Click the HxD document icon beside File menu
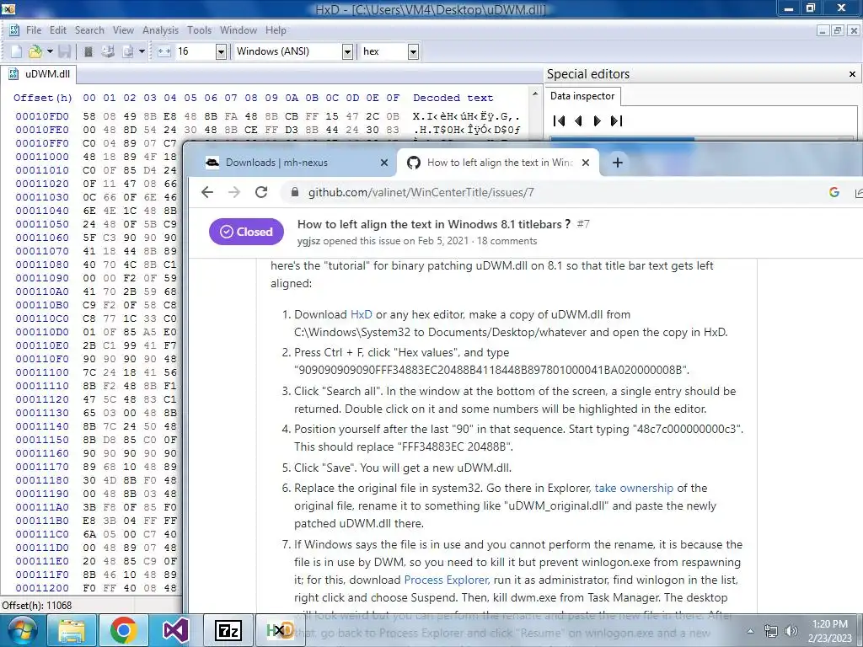 click(14, 30)
